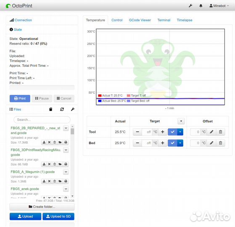Increase Bed target temperature with plus
This screenshot has width=235, height=227.
tap(163, 143)
